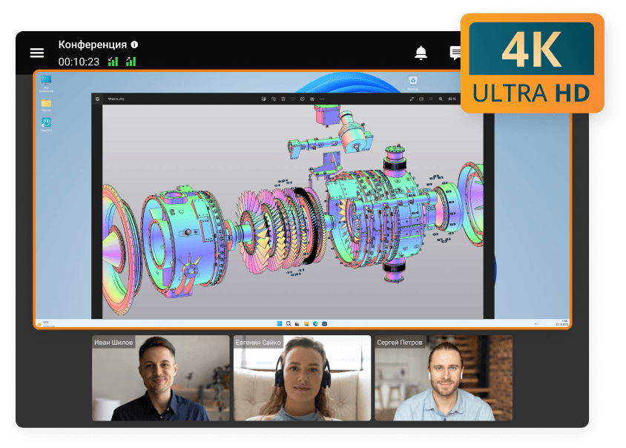The height and width of the screenshot is (448, 626).
Task: Select Евгения Сайко's video tile
Action: [x=302, y=378]
